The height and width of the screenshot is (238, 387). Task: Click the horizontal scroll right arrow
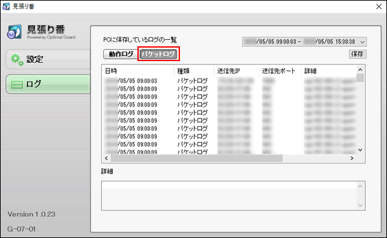pos(352,158)
